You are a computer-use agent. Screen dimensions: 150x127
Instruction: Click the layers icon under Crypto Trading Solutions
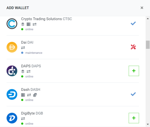tap(23, 24)
